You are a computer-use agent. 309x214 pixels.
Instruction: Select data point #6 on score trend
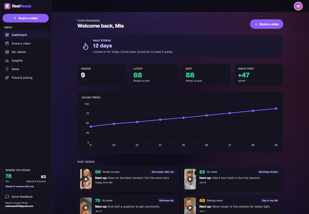pos(207,115)
